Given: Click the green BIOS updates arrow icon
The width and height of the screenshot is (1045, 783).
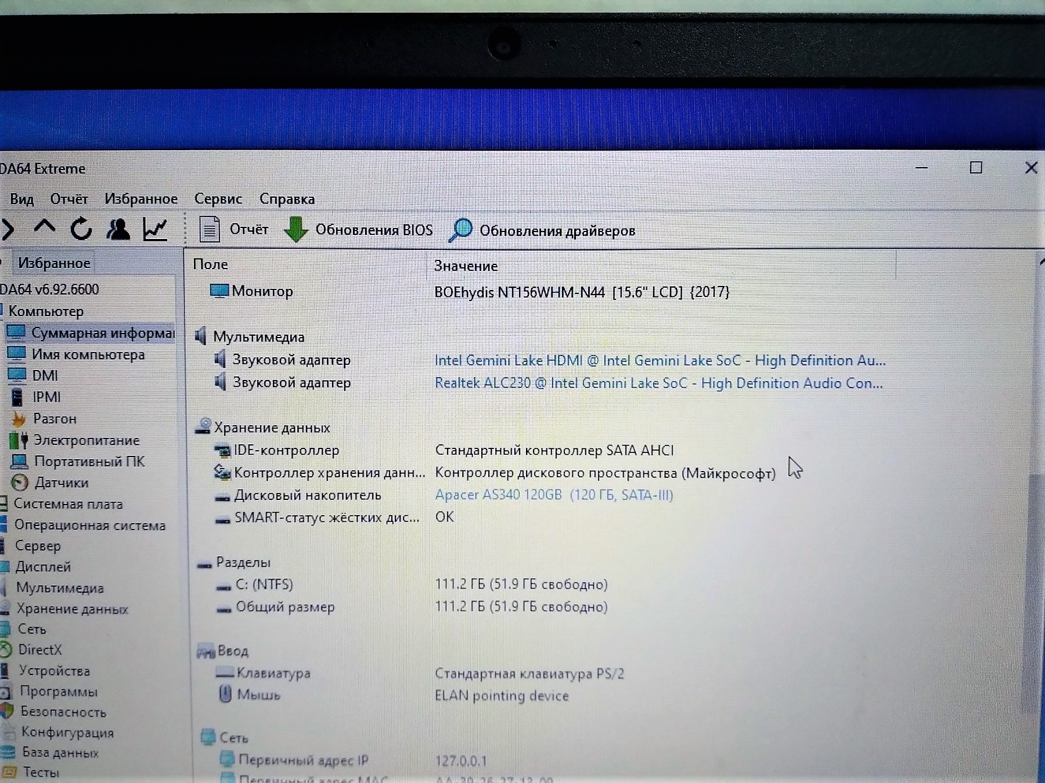Looking at the screenshot, I should [x=296, y=230].
